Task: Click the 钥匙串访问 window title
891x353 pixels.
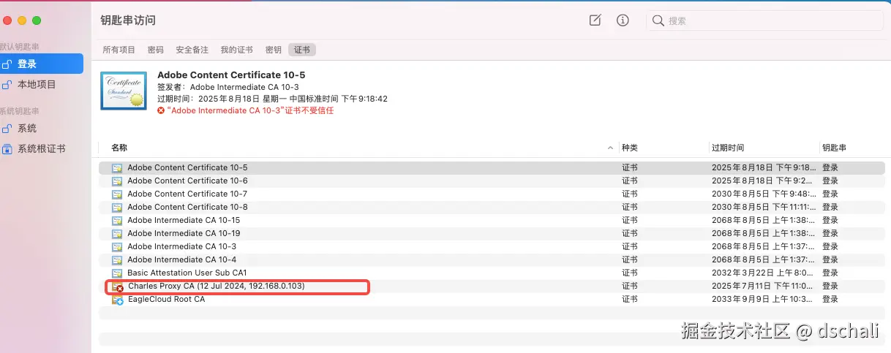Action: [128, 20]
